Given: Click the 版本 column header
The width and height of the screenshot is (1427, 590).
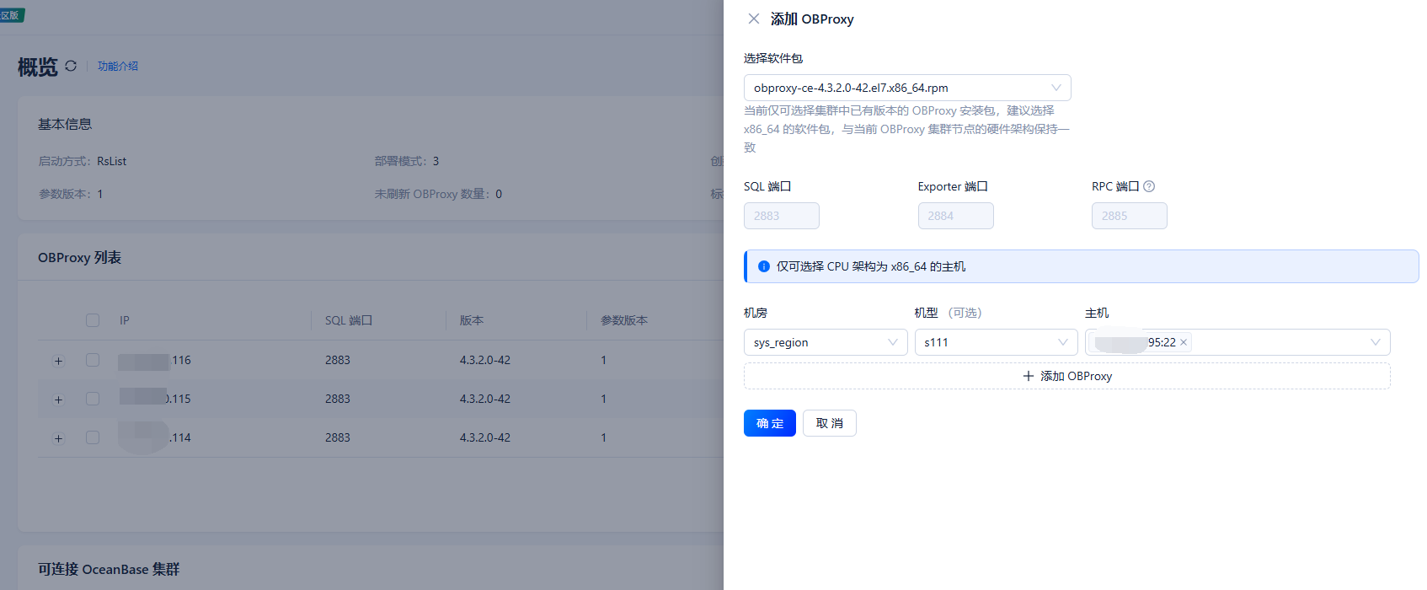Looking at the screenshot, I should click(472, 320).
